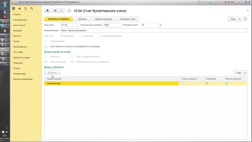252x142 pixels.
Task: Open the parent account lookup icon
Action: point(161,25)
